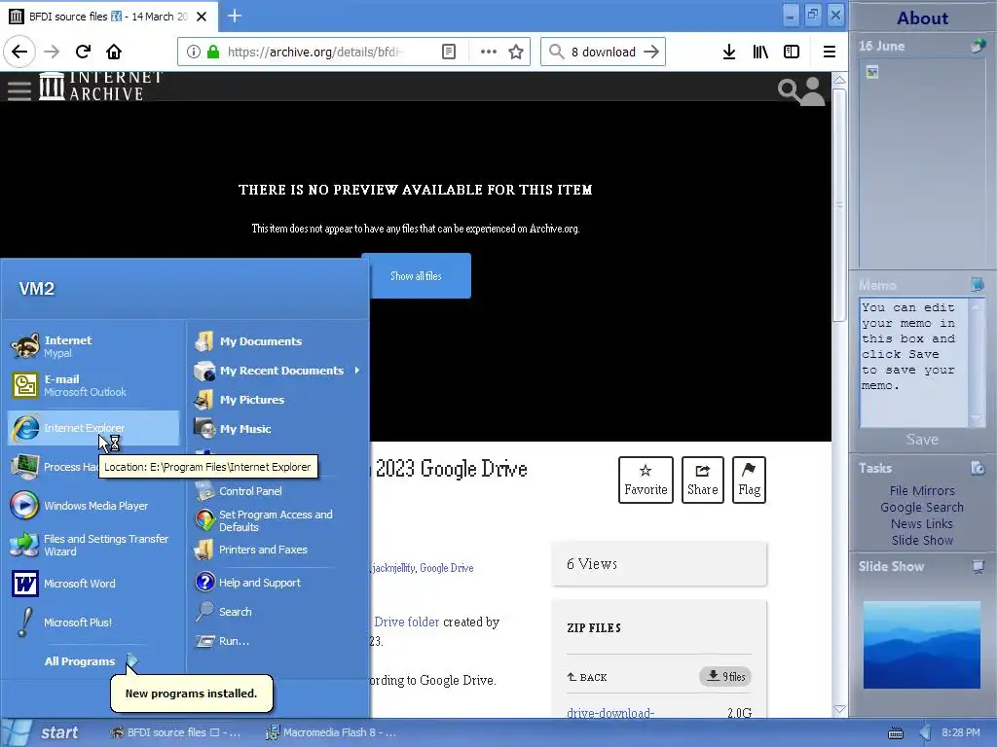The image size is (997, 747).
Task: Open the Drive folder hyperlink
Action: 406,622
